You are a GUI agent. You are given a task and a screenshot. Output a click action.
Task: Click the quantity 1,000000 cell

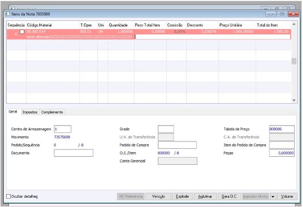click(x=125, y=32)
